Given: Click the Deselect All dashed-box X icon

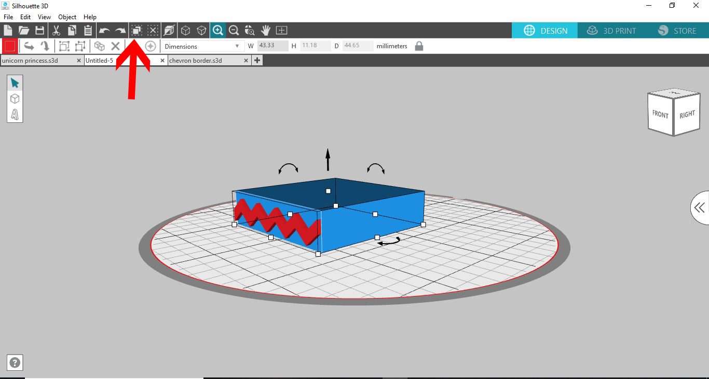Looking at the screenshot, I should (153, 31).
